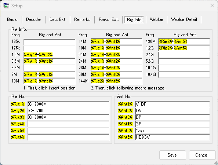The height and width of the screenshot is (165, 218).
Task: Switch to the Basic tab
Action: [12, 19]
